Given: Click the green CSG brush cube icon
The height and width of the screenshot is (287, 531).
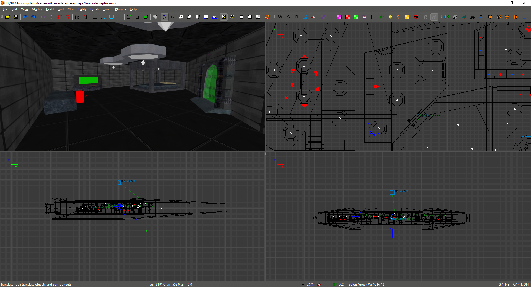Looking at the screenshot, I should 146,17.
